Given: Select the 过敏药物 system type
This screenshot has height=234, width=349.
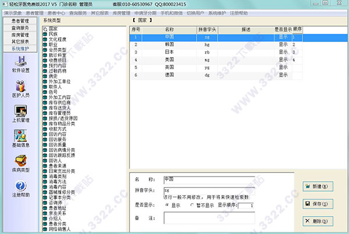Looking at the screenshot, I should tap(58, 71).
